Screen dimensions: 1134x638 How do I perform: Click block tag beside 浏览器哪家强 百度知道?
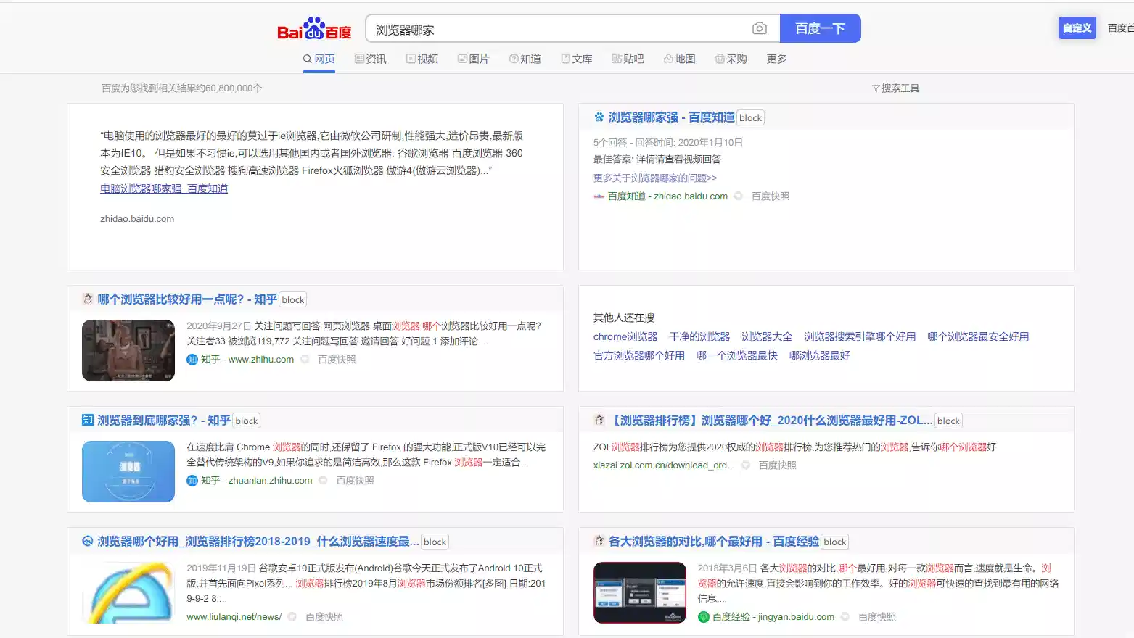pos(750,118)
